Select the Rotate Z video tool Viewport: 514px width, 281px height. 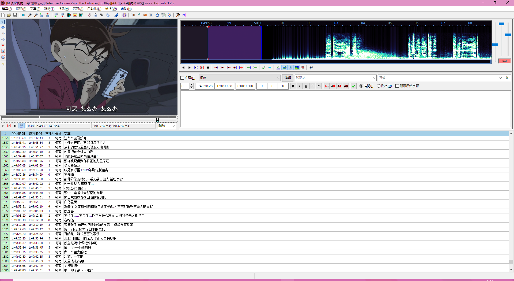pyautogui.click(x=3, y=34)
